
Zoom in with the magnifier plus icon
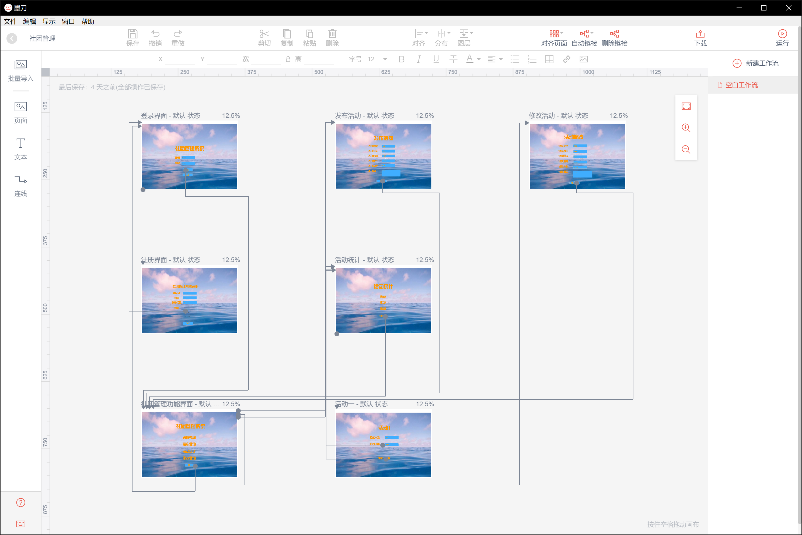[x=686, y=127]
